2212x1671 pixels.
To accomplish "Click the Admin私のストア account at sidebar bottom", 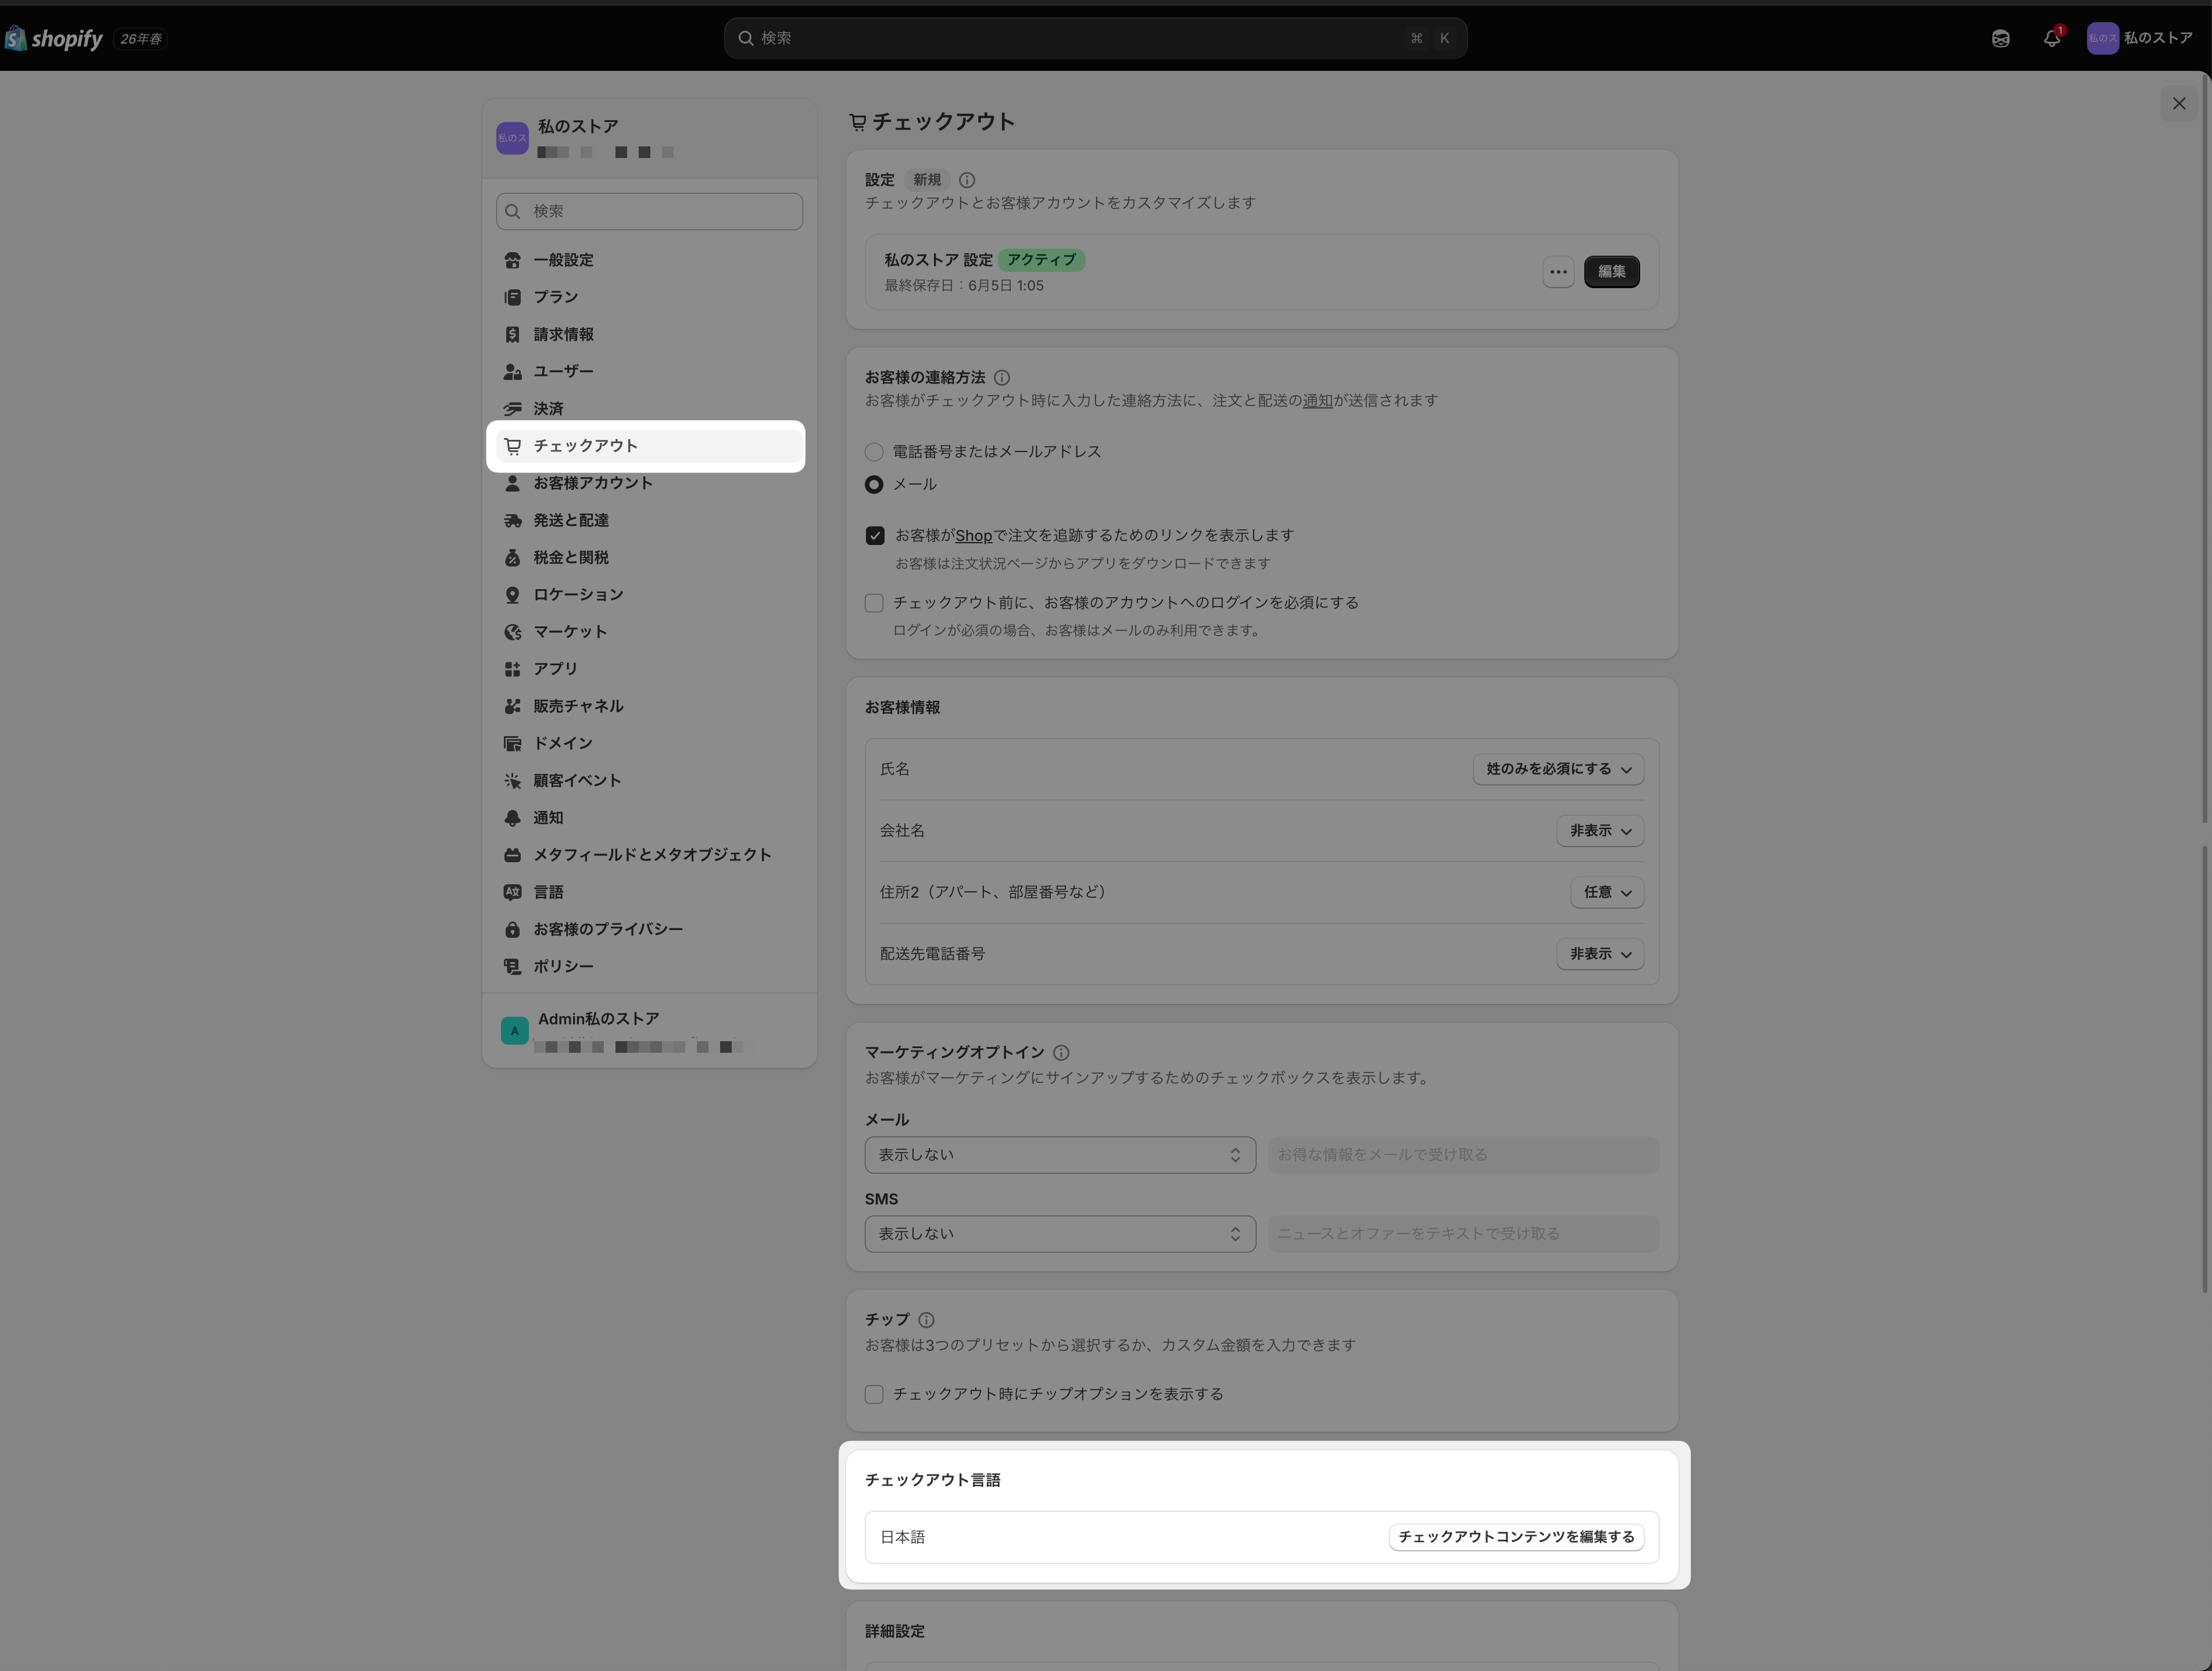I will (x=648, y=1030).
